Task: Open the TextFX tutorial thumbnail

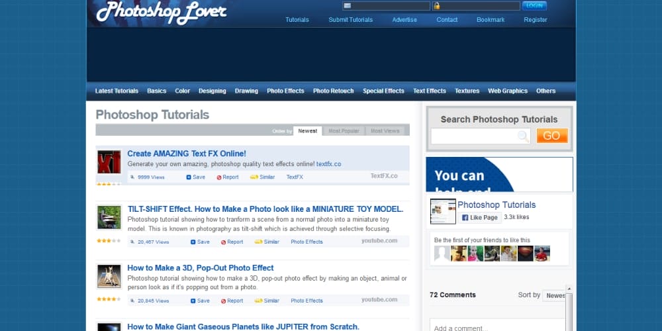Action: (x=109, y=162)
